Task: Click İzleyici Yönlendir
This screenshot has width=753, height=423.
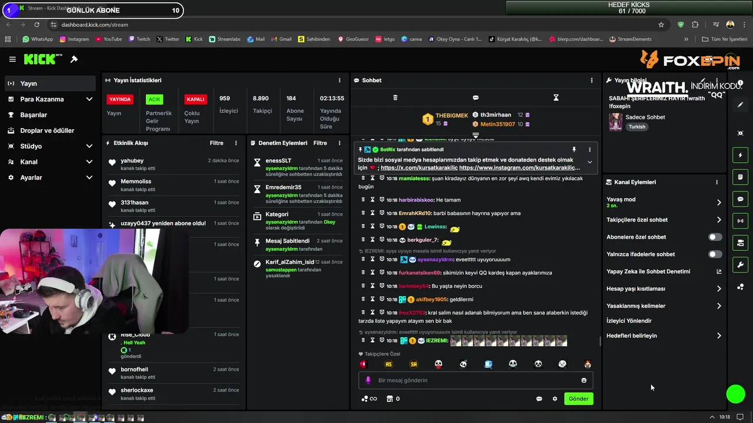Action: pos(629,321)
